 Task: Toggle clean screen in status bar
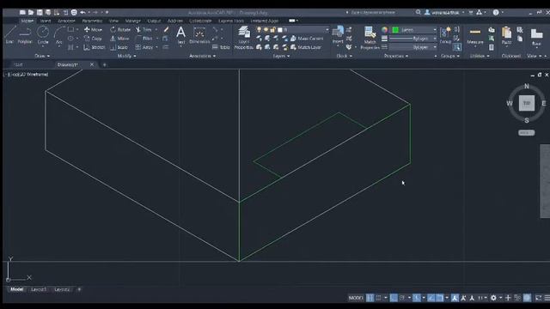coord(539,298)
